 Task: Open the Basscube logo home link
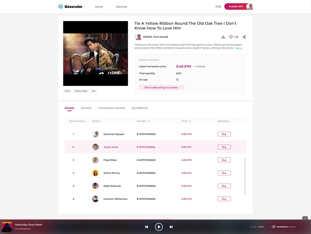coord(70,7)
